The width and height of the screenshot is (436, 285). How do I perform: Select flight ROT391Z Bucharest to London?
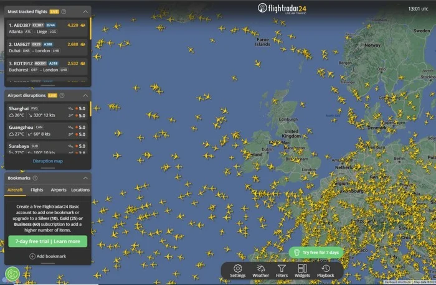[47, 67]
